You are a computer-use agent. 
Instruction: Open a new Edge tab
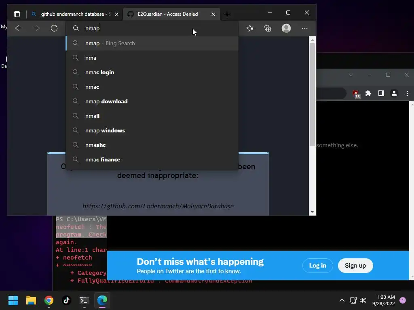[227, 14]
